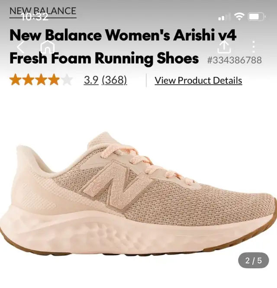The width and height of the screenshot is (277, 288).
Task: Select the fourth gold rating star
Action: click(x=54, y=79)
